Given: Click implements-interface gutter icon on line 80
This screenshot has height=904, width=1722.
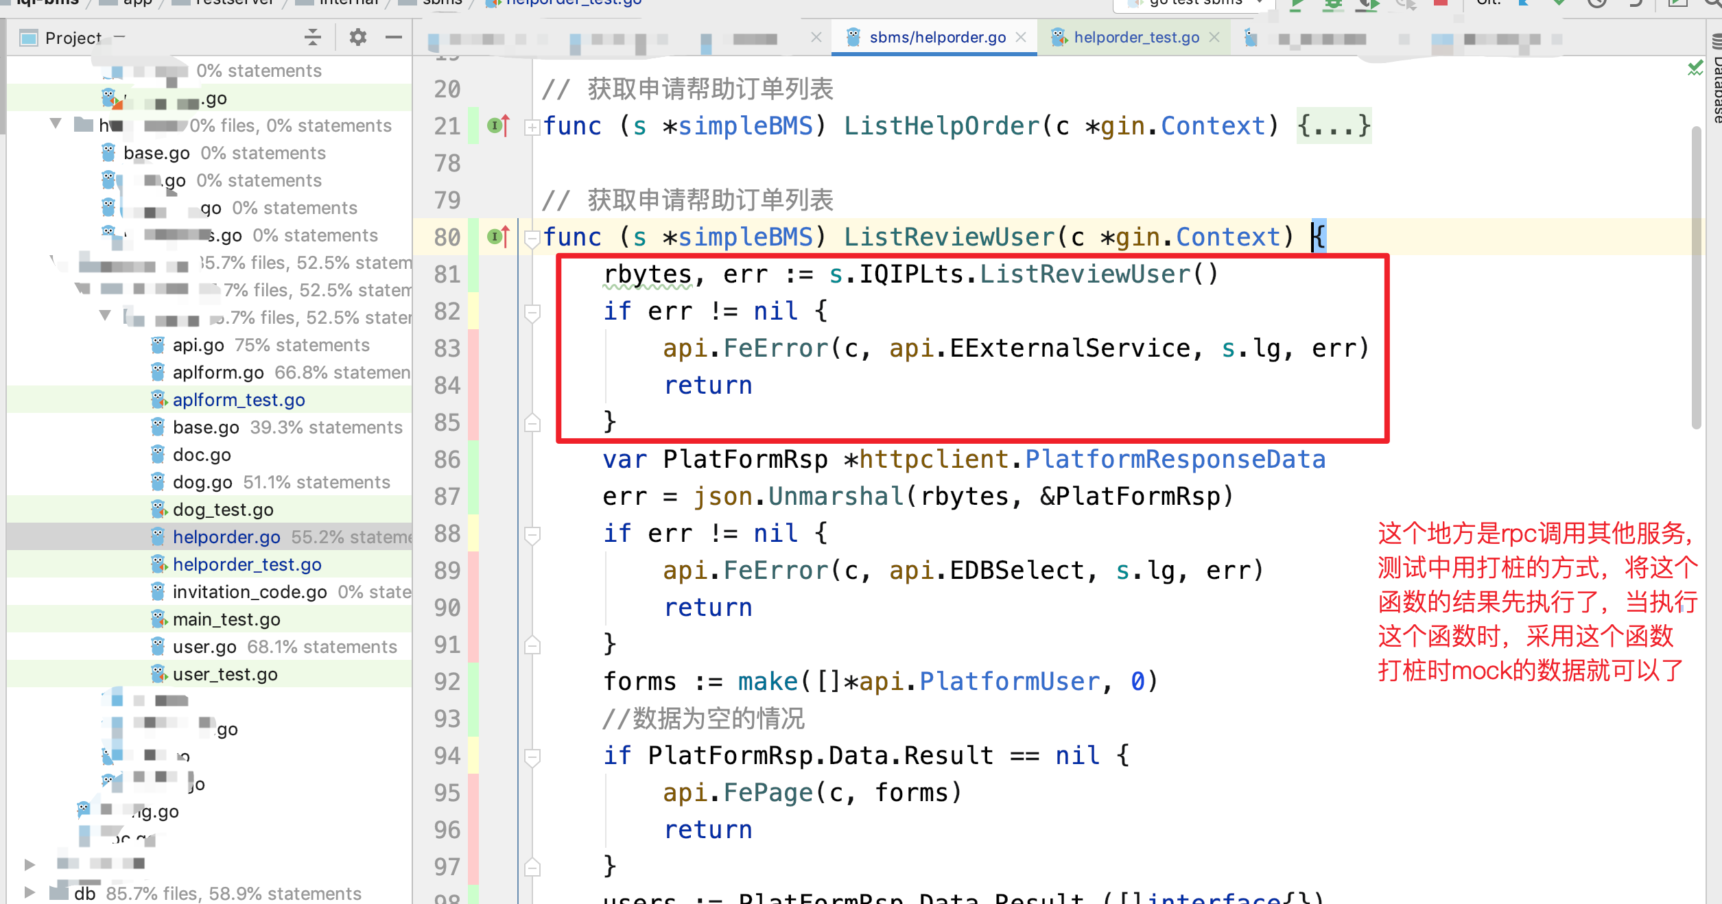Looking at the screenshot, I should click(499, 237).
